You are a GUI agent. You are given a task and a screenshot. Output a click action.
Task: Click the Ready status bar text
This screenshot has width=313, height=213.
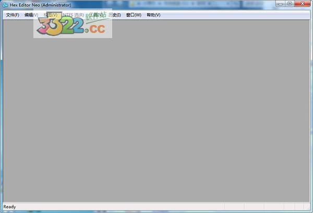point(9,207)
